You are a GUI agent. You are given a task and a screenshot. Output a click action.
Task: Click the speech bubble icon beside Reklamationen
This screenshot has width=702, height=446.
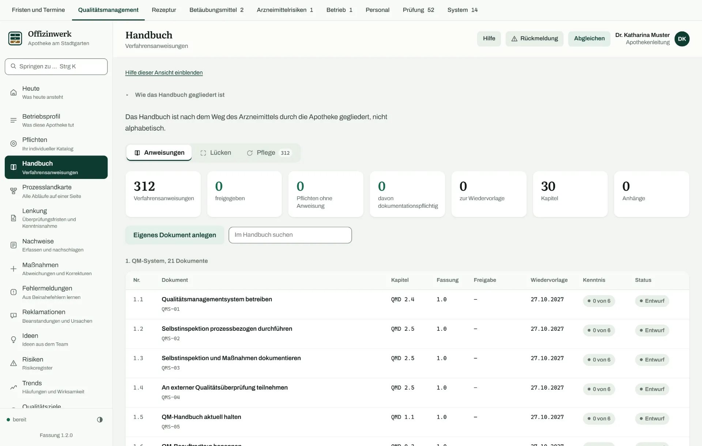(x=14, y=316)
